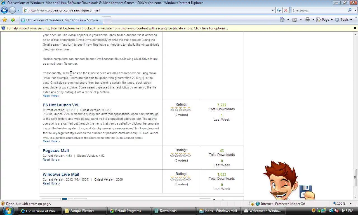The height and width of the screenshot is (215, 358).
Task: Click the browser Back arrow button
Action: point(4,10)
